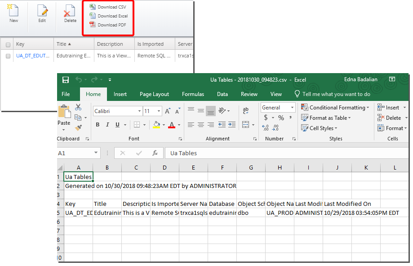Increase the cell indent

[232, 125]
